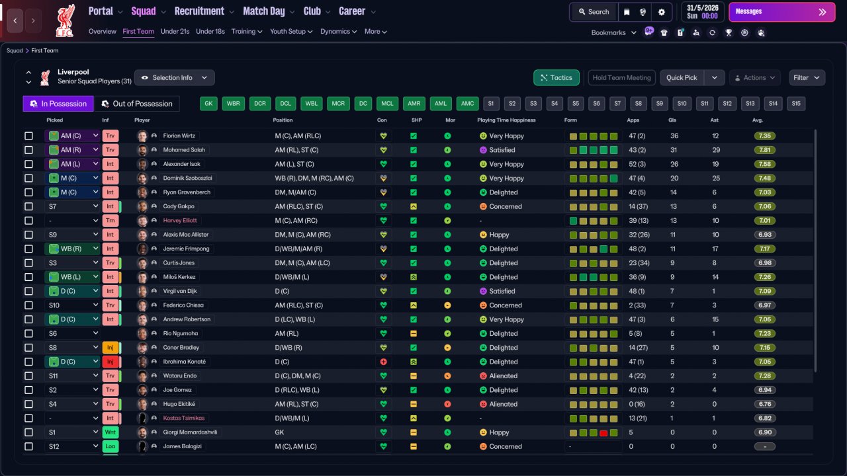Click Mohamed Salah's 7.81 average rating pill
The height and width of the screenshot is (476, 847).
[765, 150]
